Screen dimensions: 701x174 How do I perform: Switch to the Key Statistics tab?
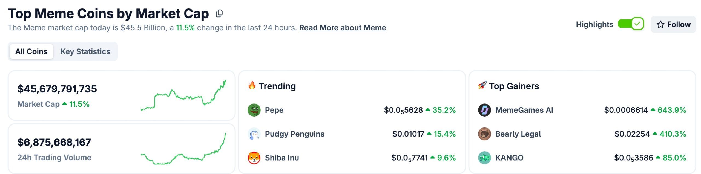(x=86, y=51)
